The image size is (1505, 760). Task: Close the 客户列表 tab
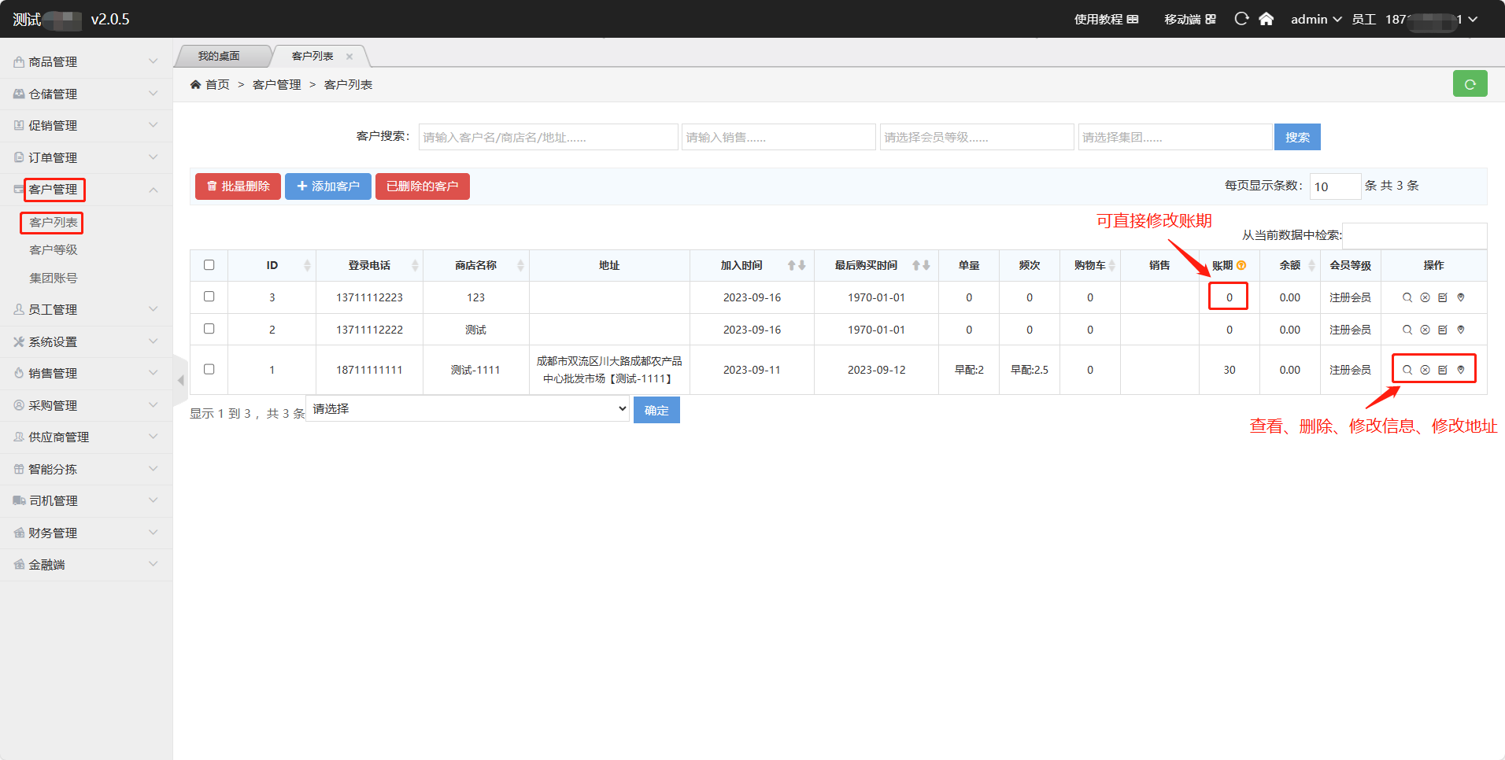349,57
